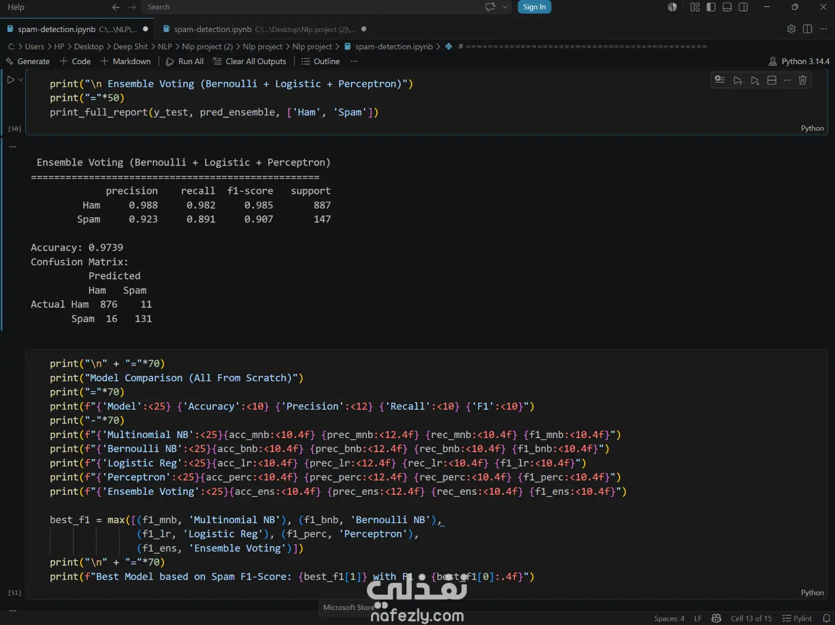
Task: Toggle secondary side bar visibility
Action: pos(744,7)
